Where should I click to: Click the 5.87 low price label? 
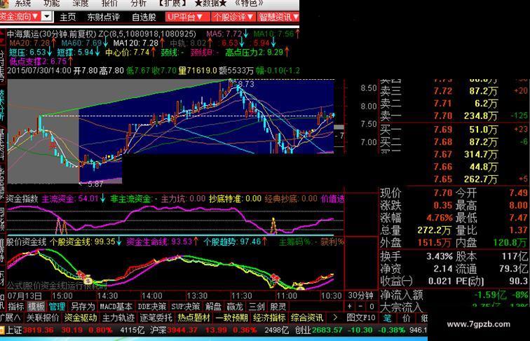click(95, 184)
